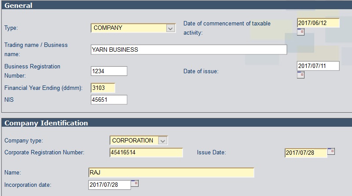
Task: Open calendar picker under Date of issue
Action: tap(301, 75)
